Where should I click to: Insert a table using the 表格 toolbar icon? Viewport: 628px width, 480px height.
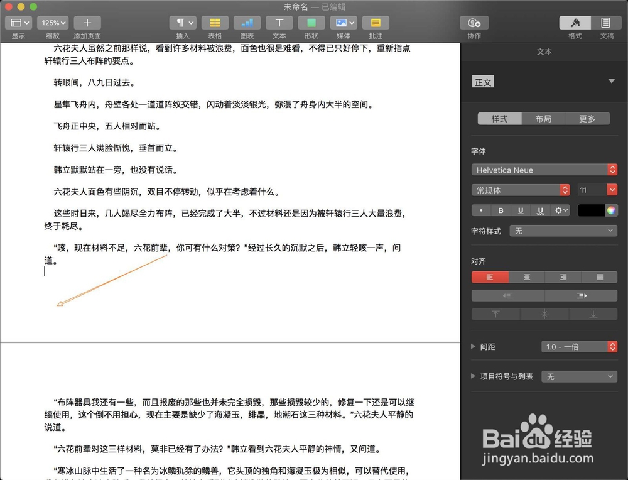[x=215, y=24]
